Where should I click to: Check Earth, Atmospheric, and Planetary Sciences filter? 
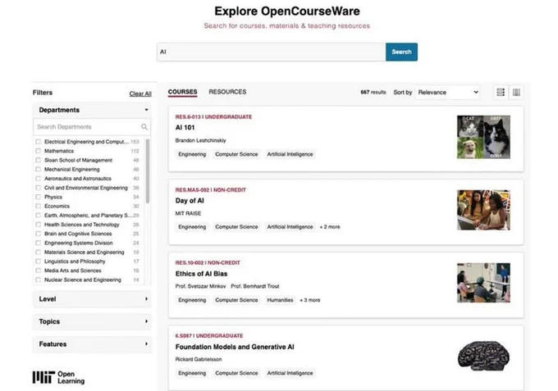38,216
